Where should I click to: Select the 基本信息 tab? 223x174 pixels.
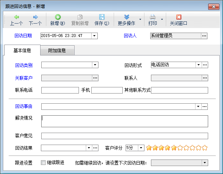pos(22,51)
